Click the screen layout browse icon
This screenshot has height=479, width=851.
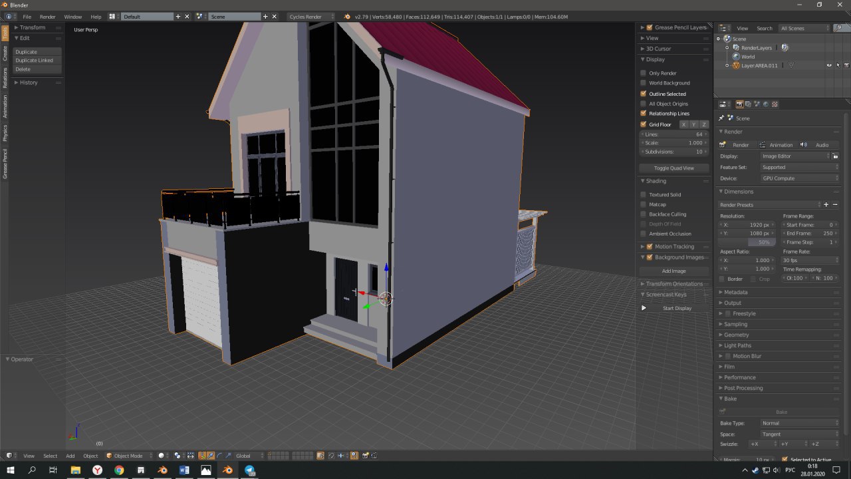[113, 16]
